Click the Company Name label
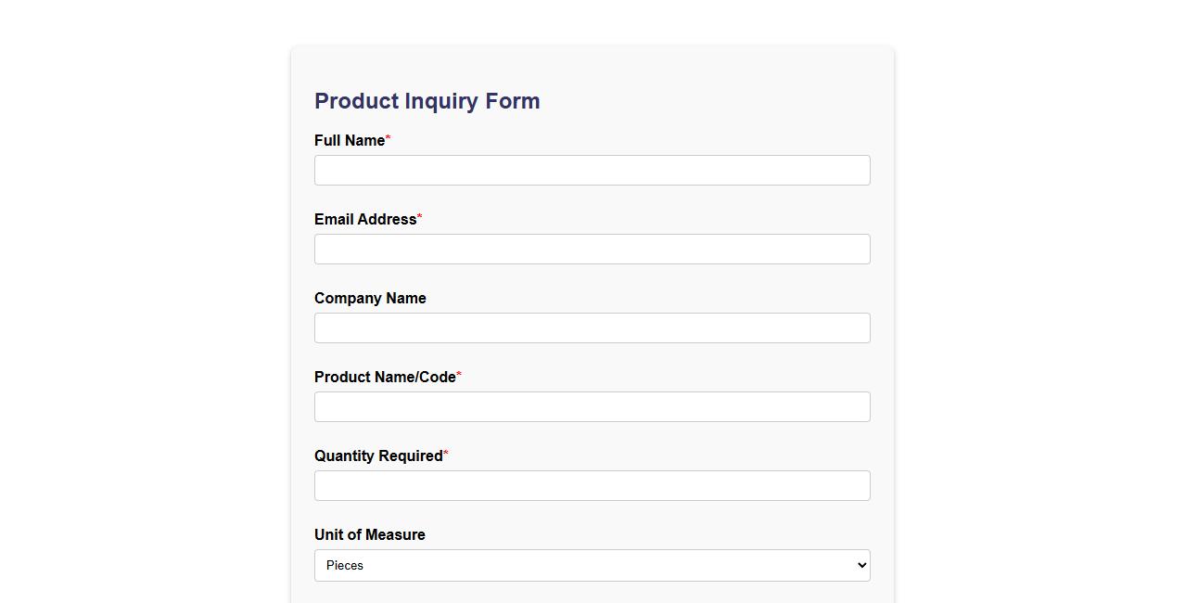1185x603 pixels. pos(370,298)
